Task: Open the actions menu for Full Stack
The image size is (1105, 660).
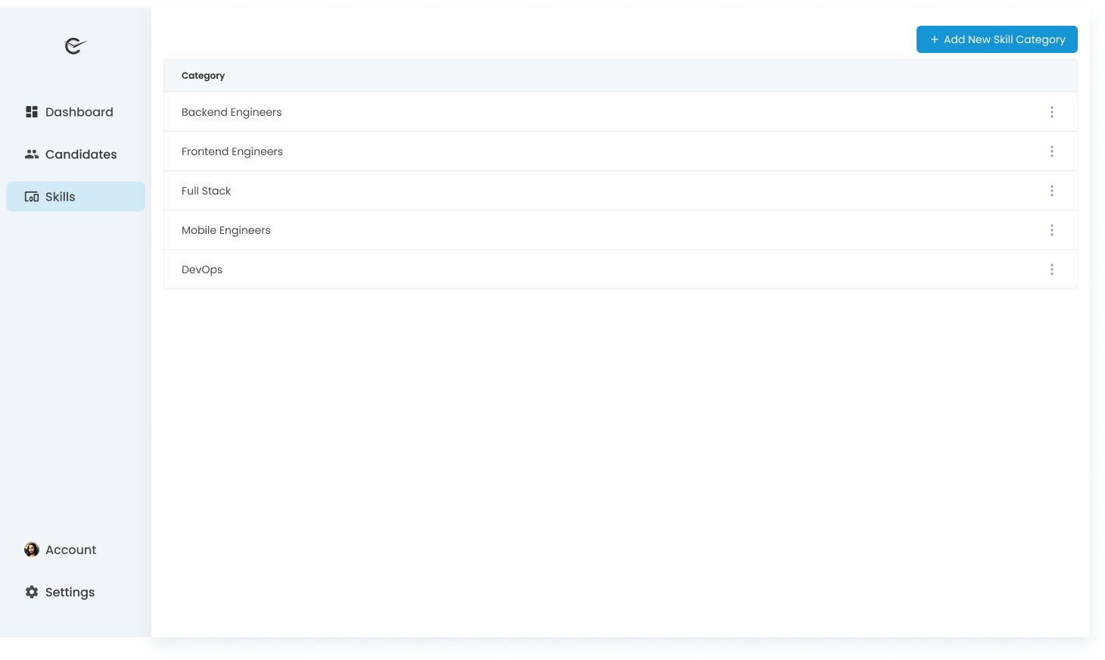Action: click(1052, 190)
